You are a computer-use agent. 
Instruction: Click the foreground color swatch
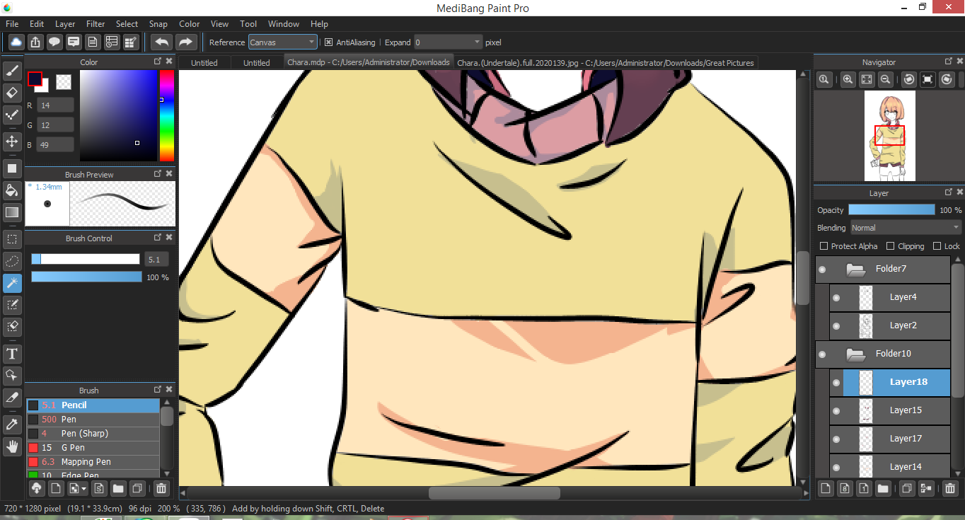coord(35,79)
